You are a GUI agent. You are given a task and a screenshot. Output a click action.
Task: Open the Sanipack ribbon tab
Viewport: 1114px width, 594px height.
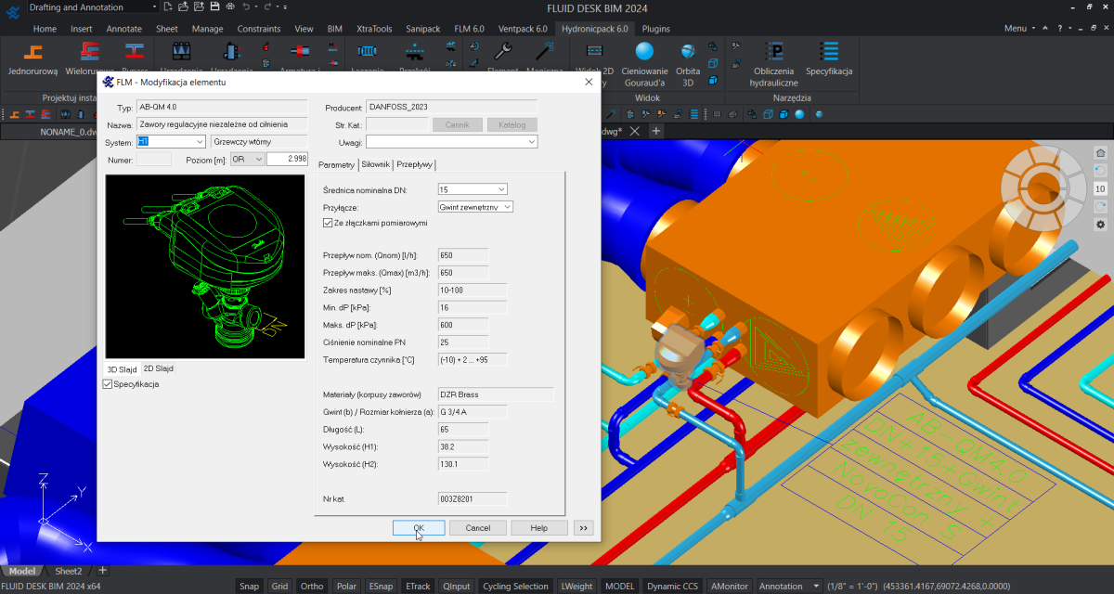pyautogui.click(x=422, y=29)
